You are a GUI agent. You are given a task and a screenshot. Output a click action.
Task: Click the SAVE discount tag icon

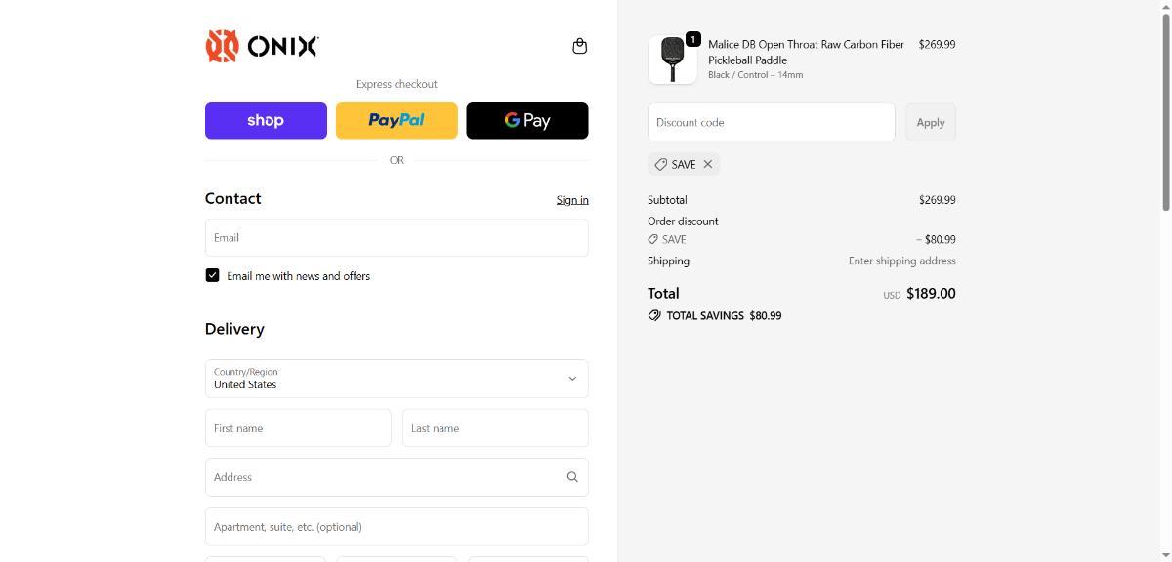(x=661, y=164)
